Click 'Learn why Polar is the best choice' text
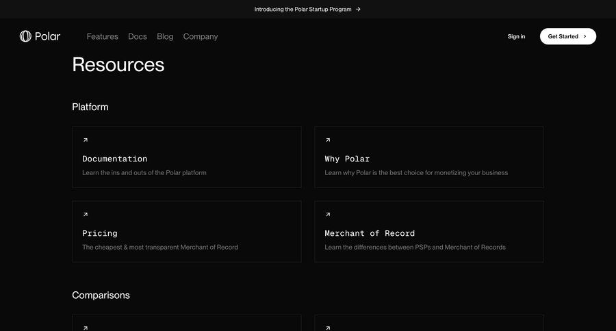Image resolution: width=616 pixels, height=331 pixels. click(416, 173)
